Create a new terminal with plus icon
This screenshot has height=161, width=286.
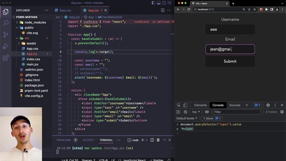[x=143, y=140]
